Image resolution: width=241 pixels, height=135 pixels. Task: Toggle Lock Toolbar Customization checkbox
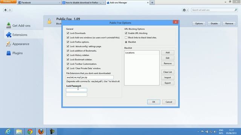[x=68, y=64]
